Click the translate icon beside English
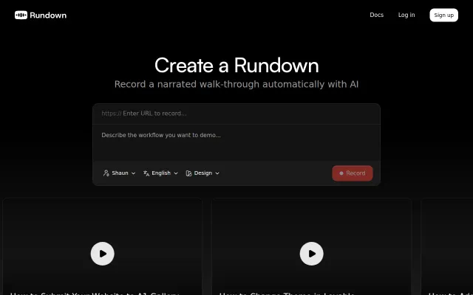 pyautogui.click(x=146, y=173)
